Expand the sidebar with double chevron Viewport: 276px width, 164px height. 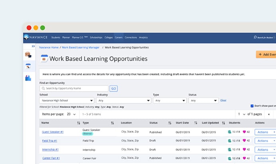pos(33,46)
